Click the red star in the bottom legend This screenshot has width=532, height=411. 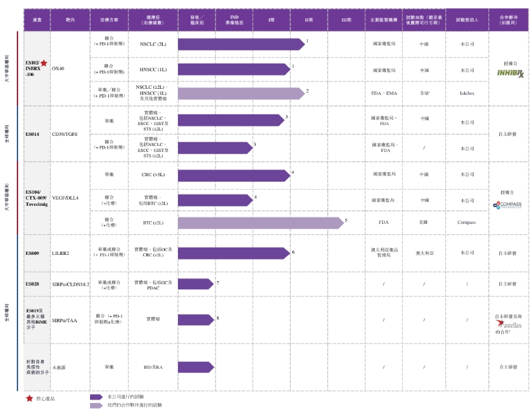30,398
